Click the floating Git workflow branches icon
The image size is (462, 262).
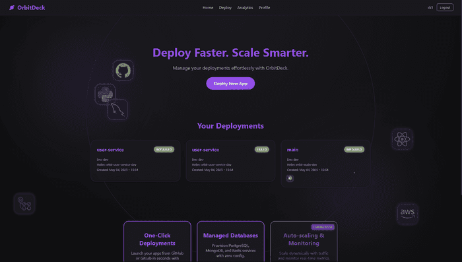pyautogui.click(x=24, y=204)
